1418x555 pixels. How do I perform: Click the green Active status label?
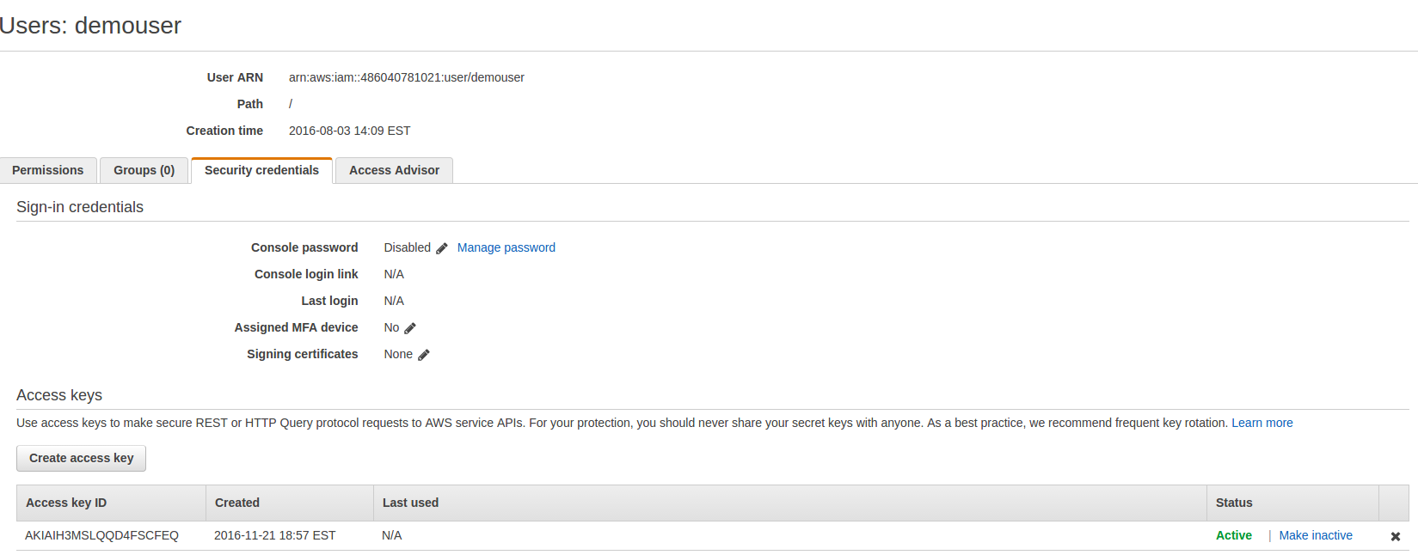pyautogui.click(x=1233, y=535)
